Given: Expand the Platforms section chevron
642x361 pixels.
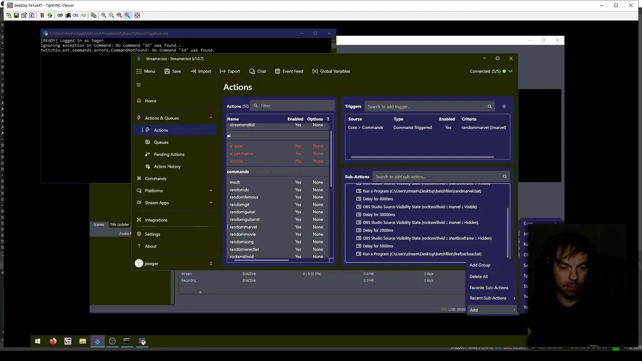Looking at the screenshot, I should pos(211,191).
